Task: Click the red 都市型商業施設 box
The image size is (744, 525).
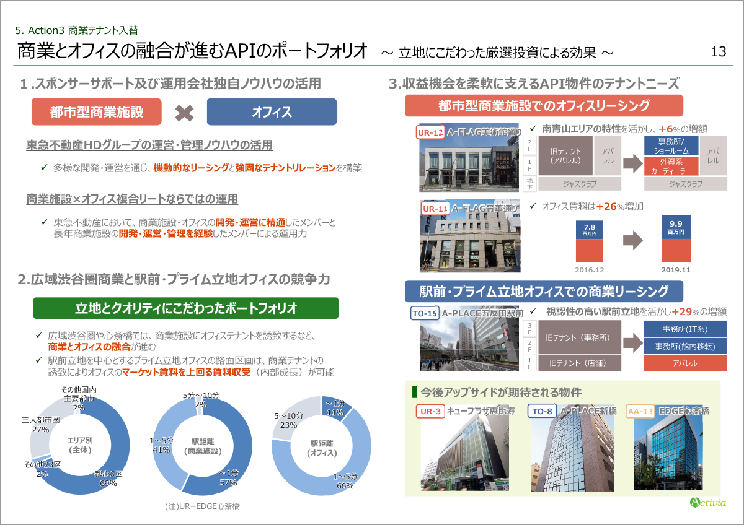Action: 97,112
